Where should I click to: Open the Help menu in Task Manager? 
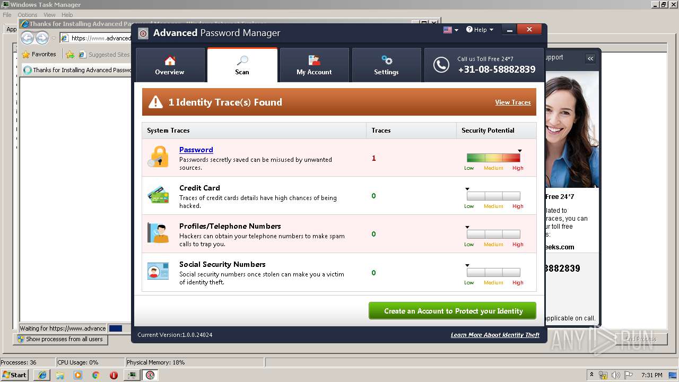67,15
